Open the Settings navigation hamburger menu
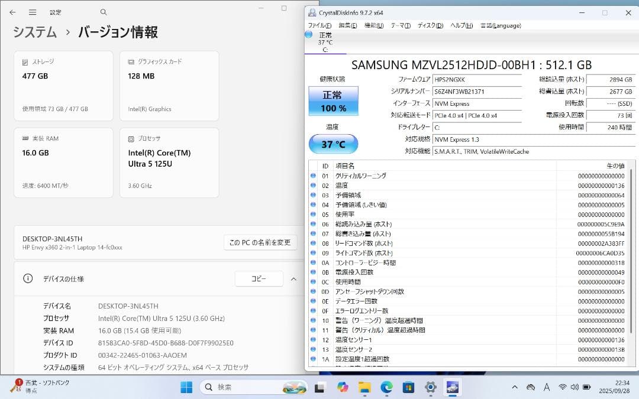639x399 pixels. (x=33, y=12)
